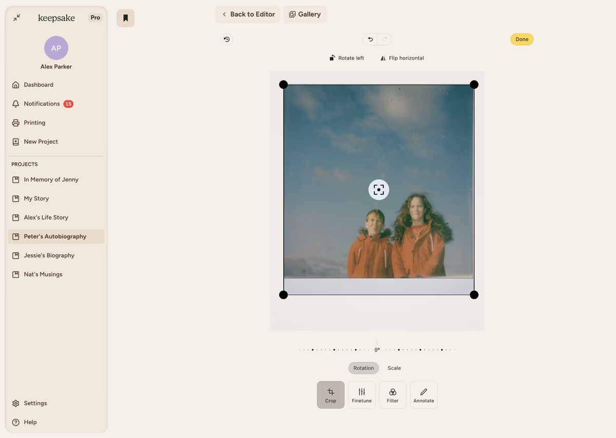Collapse the sidebar with the arrows icon
This screenshot has width=616, height=438.
(x=17, y=17)
